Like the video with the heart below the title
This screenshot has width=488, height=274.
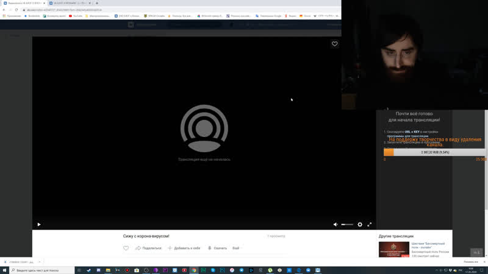click(x=126, y=248)
